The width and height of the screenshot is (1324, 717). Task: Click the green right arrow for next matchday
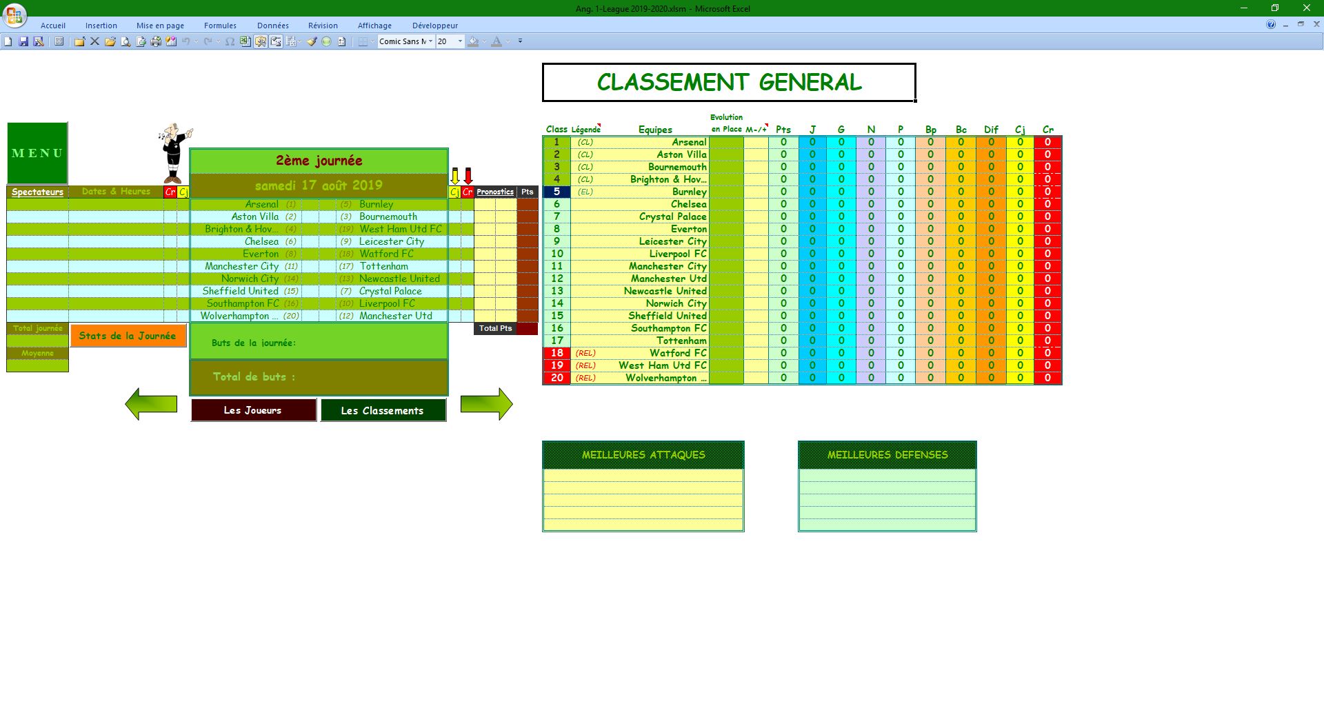point(486,404)
